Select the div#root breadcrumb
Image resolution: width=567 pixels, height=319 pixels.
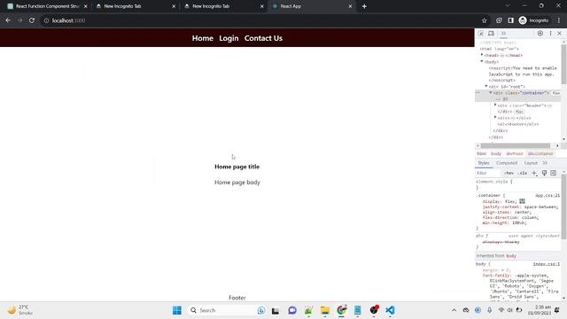pyautogui.click(x=514, y=153)
